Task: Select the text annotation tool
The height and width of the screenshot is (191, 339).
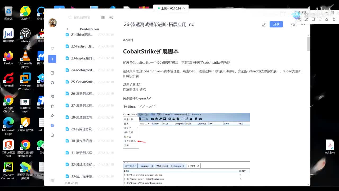Action: [x=320, y=19]
